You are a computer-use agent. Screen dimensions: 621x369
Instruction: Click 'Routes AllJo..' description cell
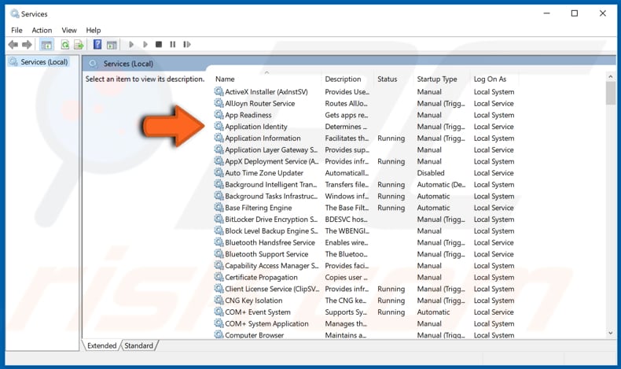point(347,103)
